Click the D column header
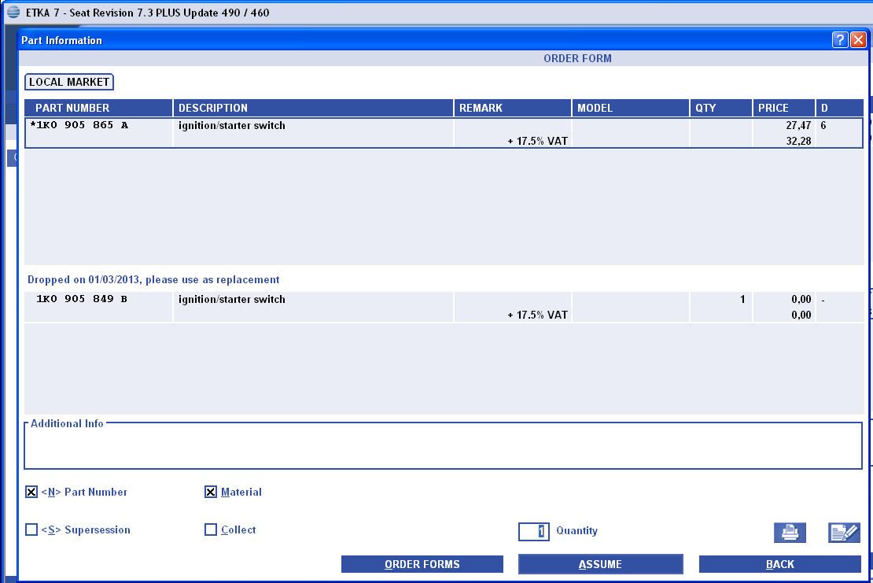 840,108
